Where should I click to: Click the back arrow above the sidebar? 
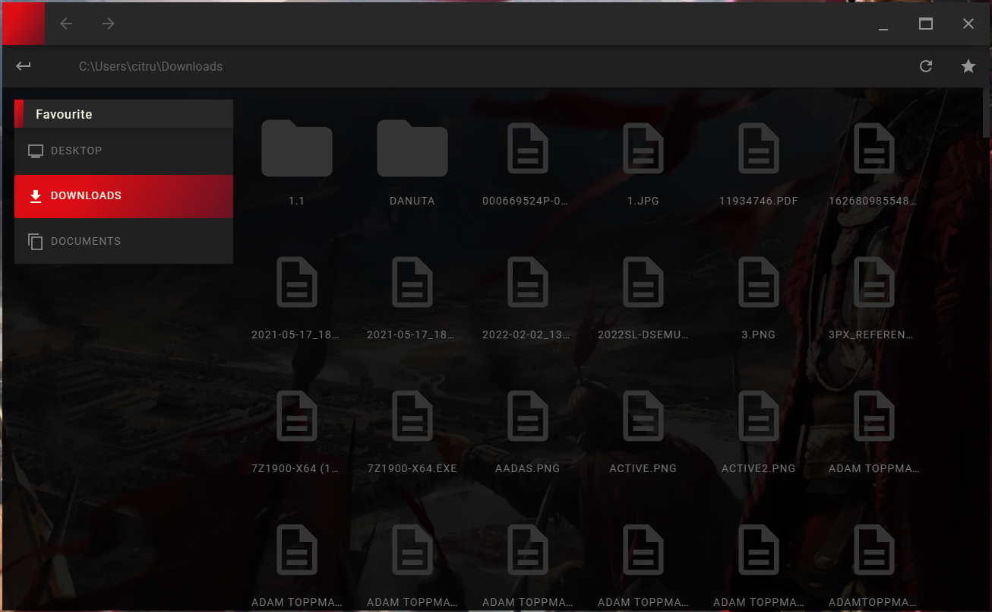pyautogui.click(x=24, y=66)
